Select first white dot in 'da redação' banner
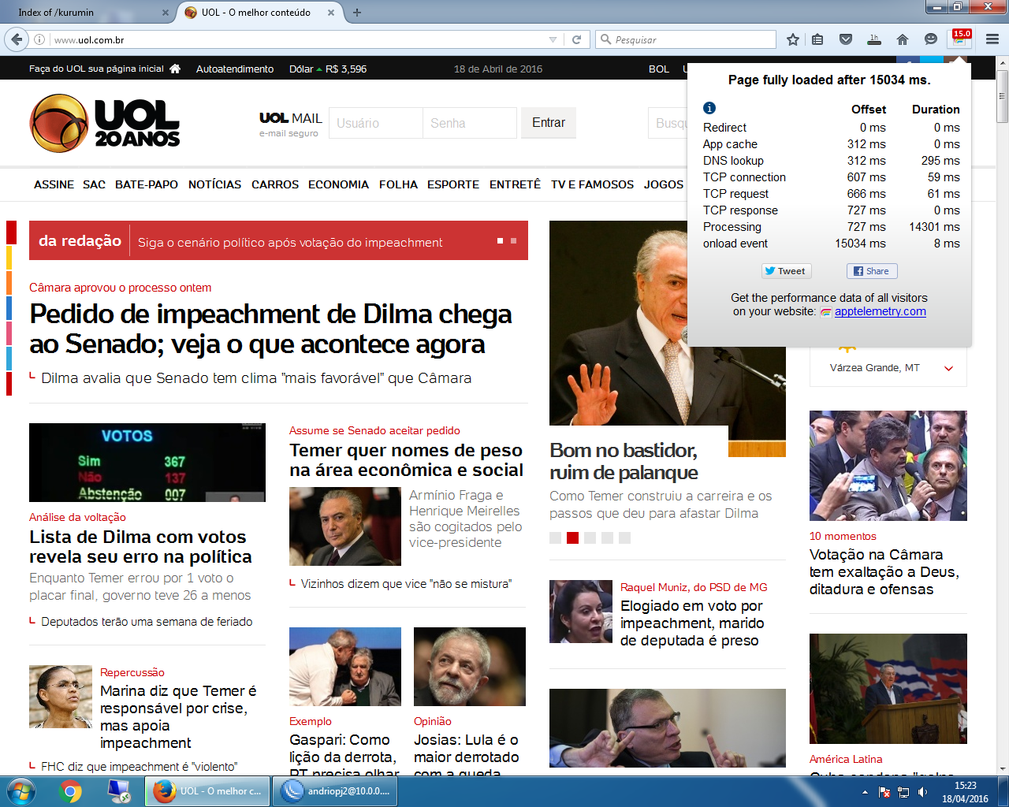Image resolution: width=1009 pixels, height=807 pixels. 500,241
